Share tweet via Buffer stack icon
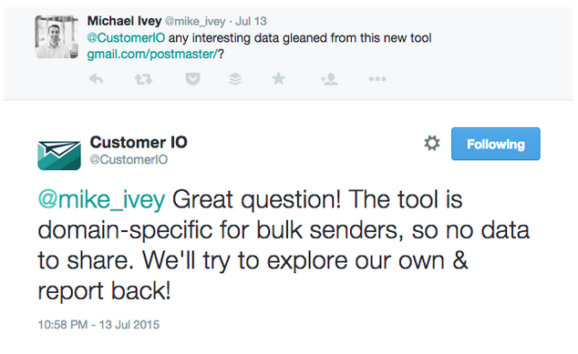The height and width of the screenshot is (354, 578). 235,79
